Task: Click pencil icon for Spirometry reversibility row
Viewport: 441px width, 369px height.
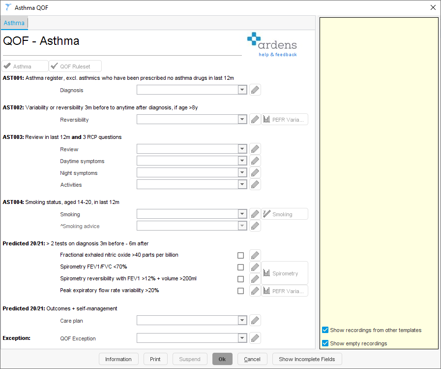Action: (x=255, y=279)
